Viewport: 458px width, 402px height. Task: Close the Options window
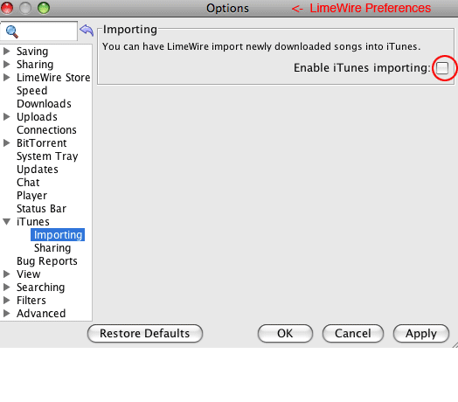(6, 8)
